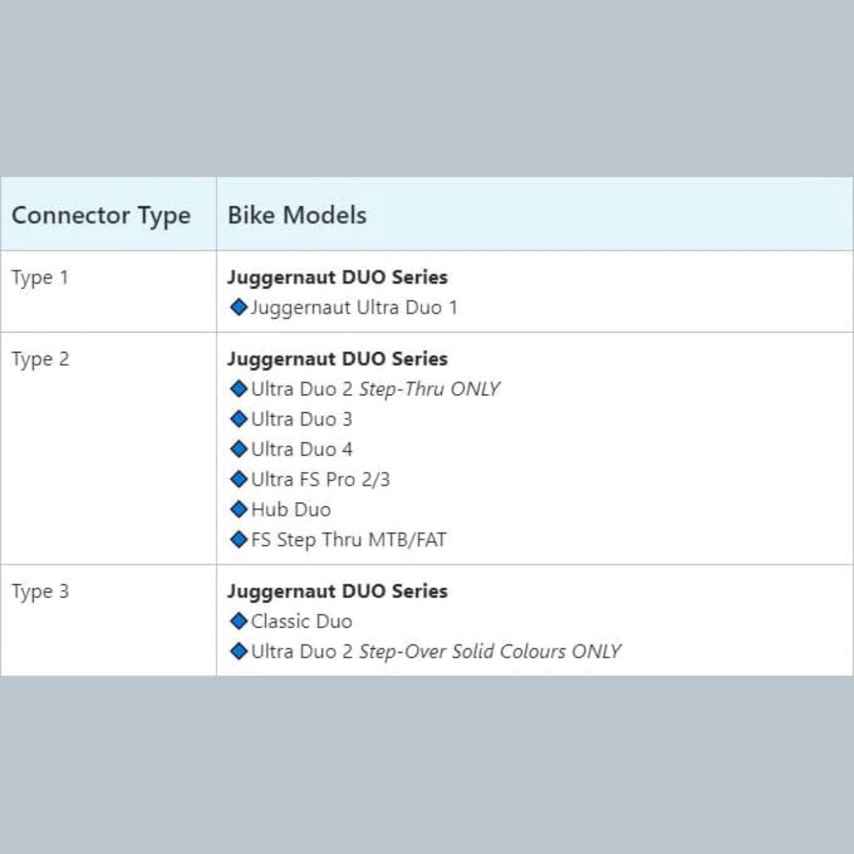Click the Connector Type column header
Viewport: 854px width, 854px height.
coord(101,215)
